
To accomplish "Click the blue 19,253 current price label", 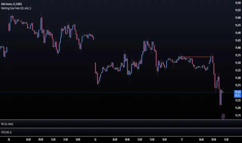I will [238, 92].
